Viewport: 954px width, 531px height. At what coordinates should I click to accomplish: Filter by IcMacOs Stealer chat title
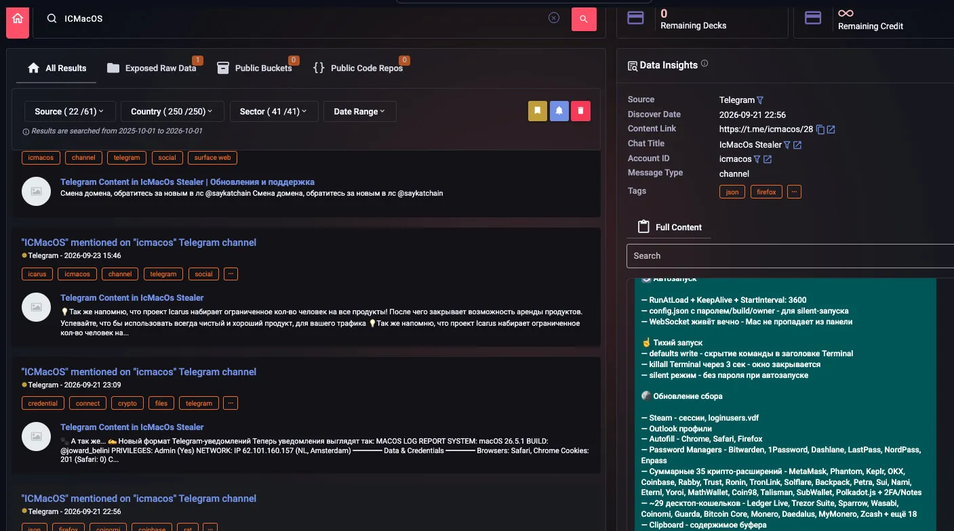[787, 145]
